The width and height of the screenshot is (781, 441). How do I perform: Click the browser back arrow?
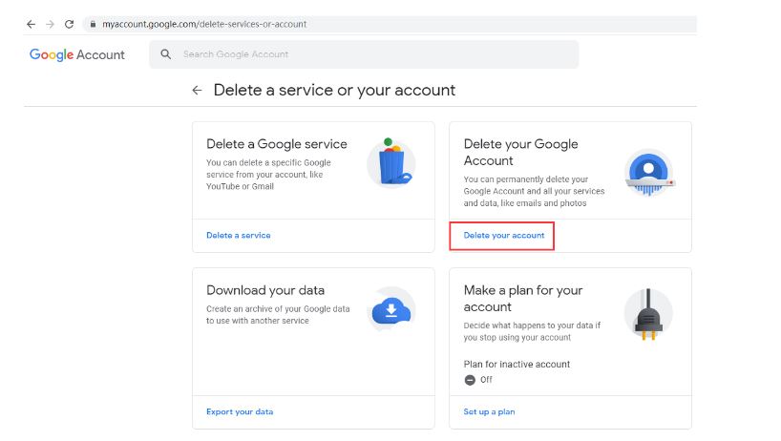pyautogui.click(x=31, y=24)
